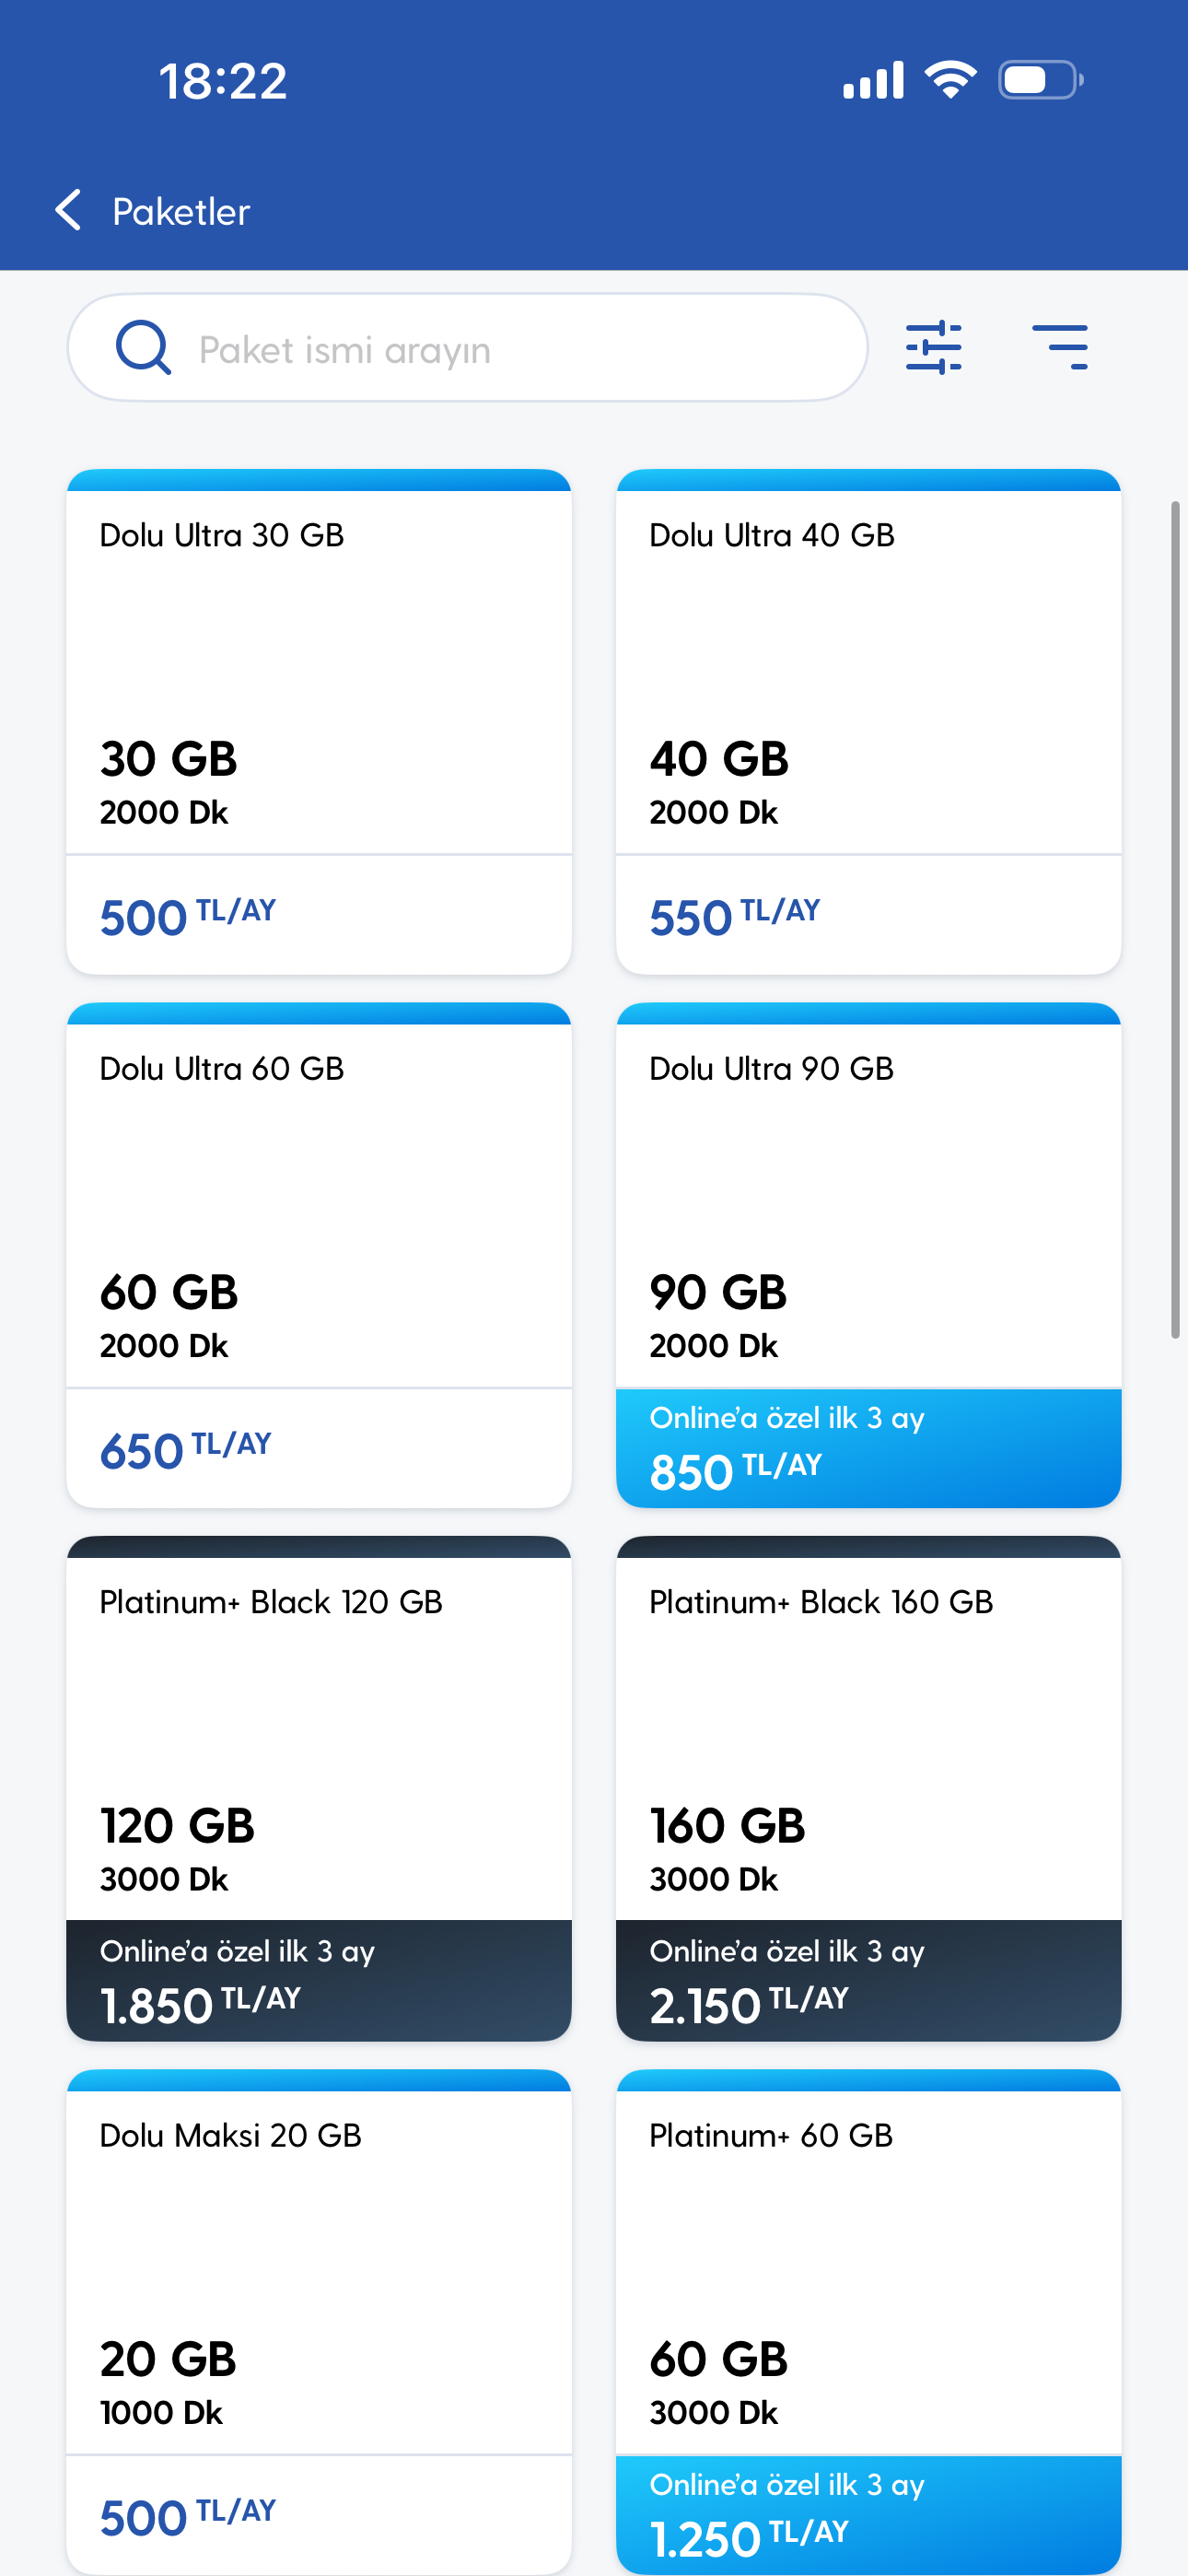Tap the 2.150 TL/AY dark price banner
Screen dimensions: 1188x2576
868,1981
